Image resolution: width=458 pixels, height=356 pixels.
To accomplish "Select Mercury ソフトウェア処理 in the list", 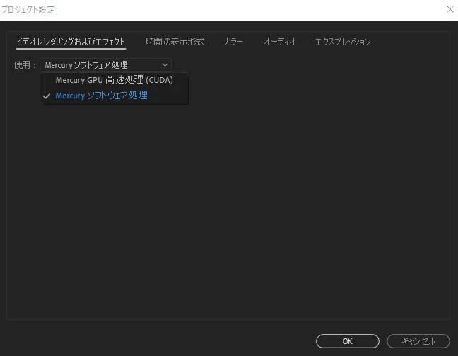I will click(x=114, y=96).
